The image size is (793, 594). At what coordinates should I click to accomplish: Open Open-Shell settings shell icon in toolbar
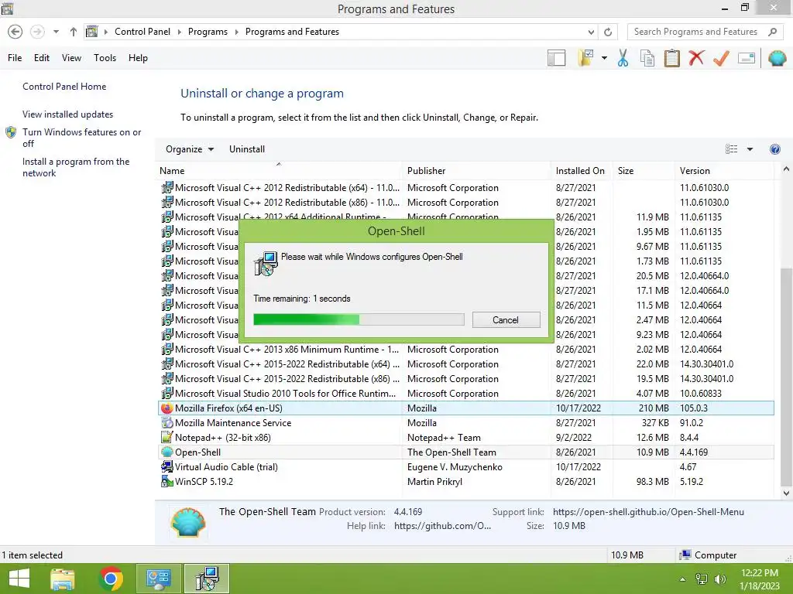[x=777, y=58]
